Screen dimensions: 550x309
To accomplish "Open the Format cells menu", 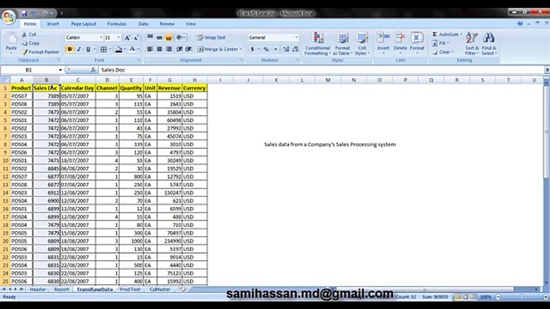I will (417, 44).
